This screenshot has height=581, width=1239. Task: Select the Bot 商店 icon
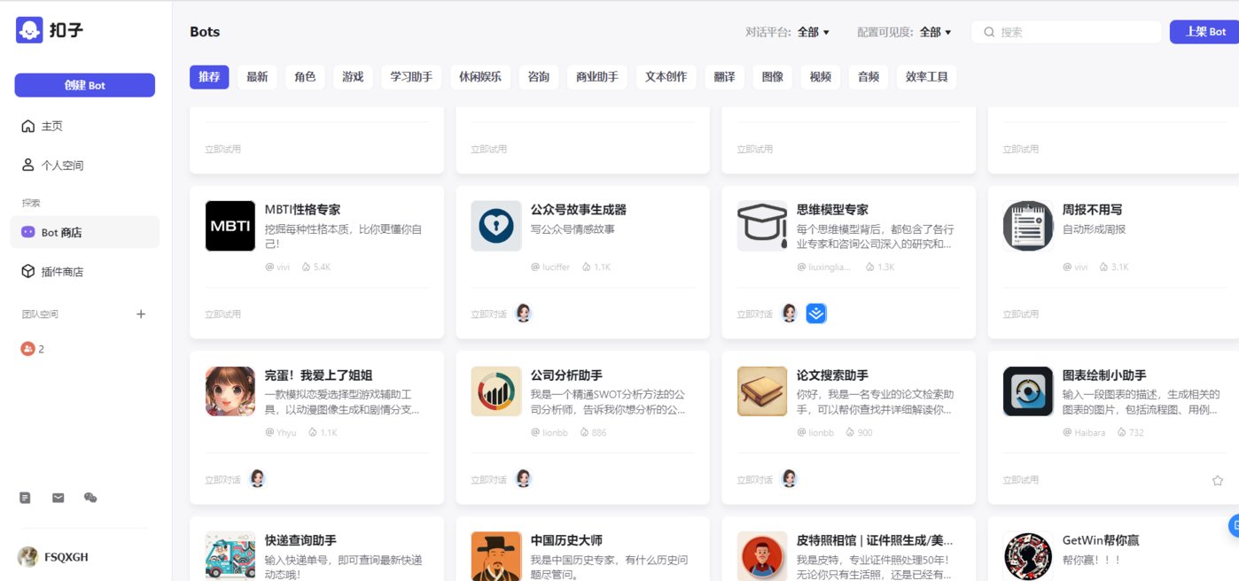27,232
